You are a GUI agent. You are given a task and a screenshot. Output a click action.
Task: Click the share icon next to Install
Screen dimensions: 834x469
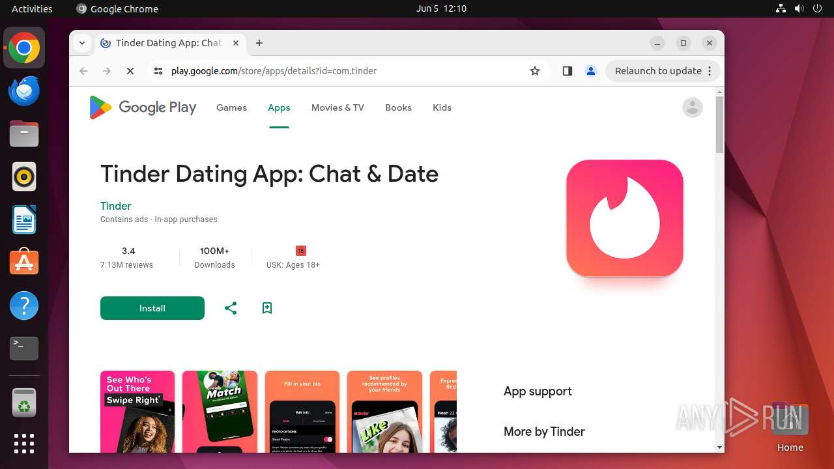(231, 308)
